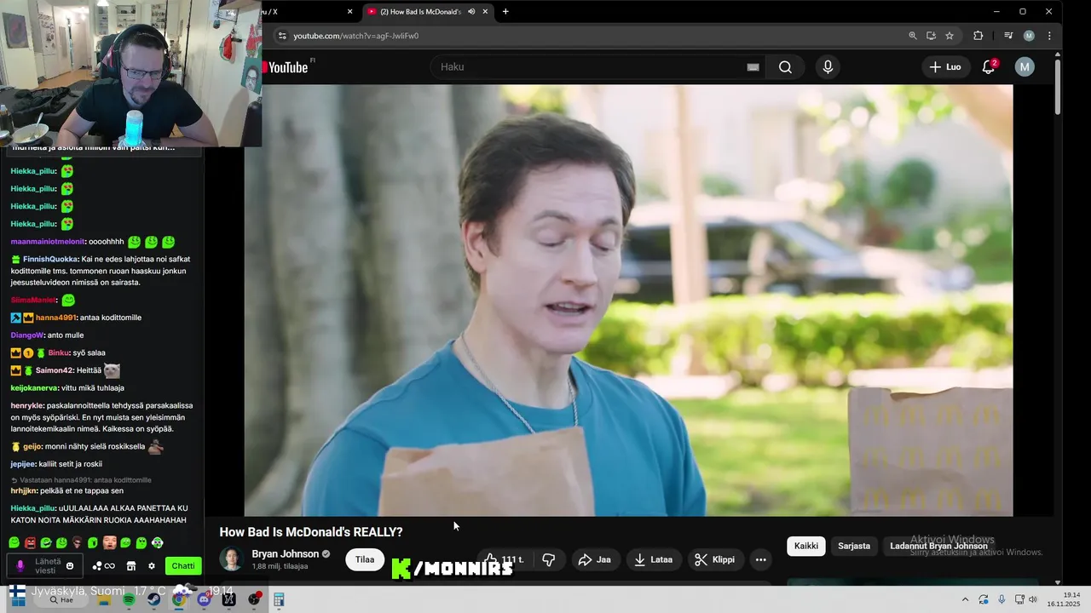
Task: Open the emoji picker smiley in chat input
Action: [70, 566]
